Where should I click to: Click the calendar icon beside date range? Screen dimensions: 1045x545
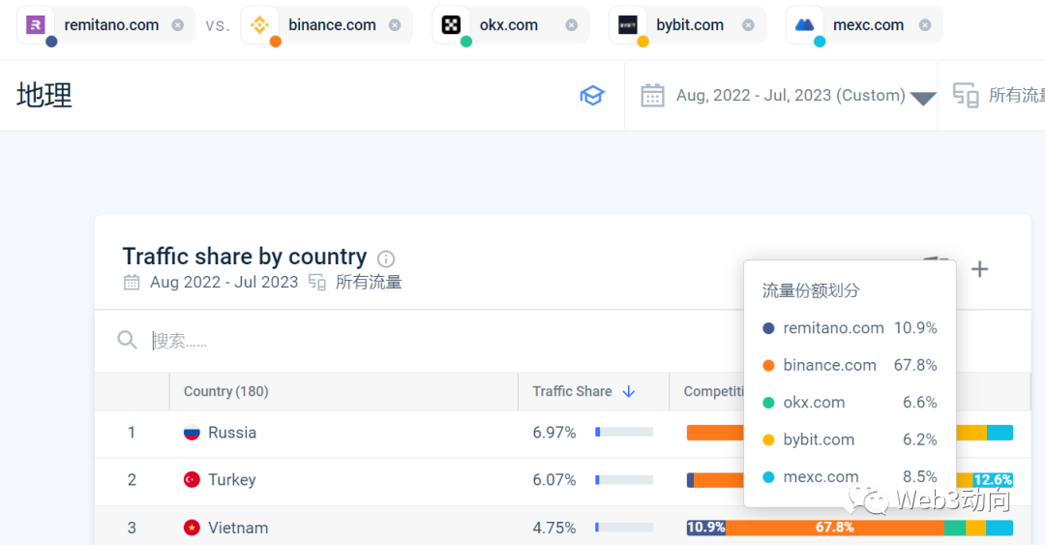pyautogui.click(x=652, y=96)
